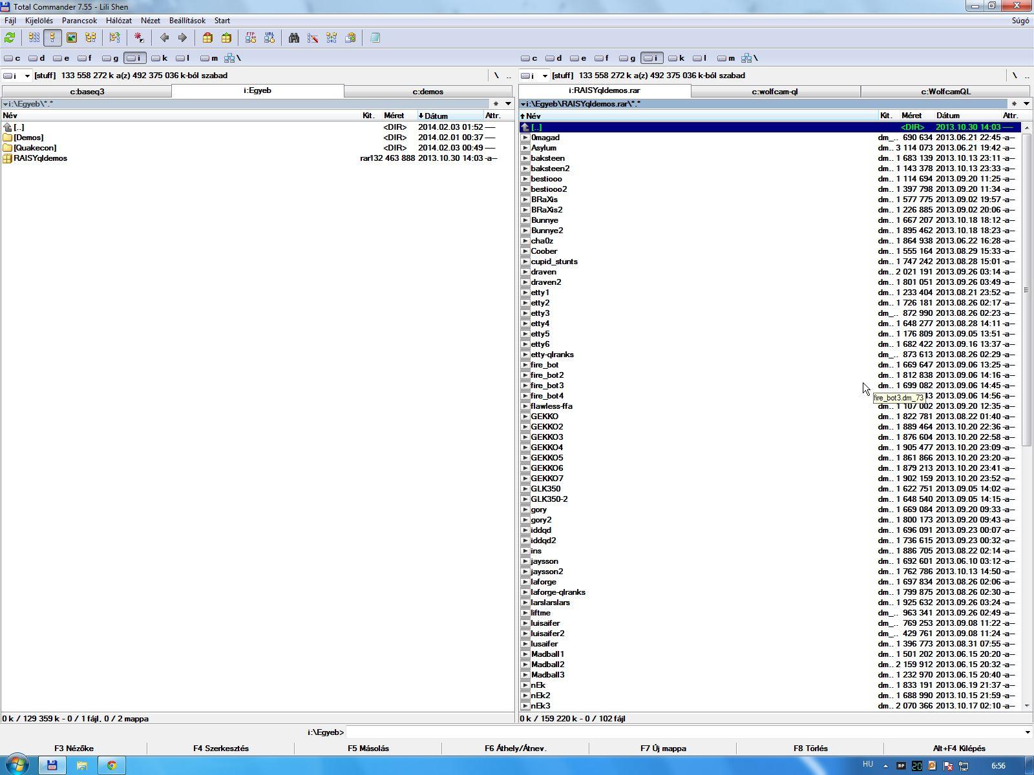Click the F3 Nézőke button

[74, 749]
